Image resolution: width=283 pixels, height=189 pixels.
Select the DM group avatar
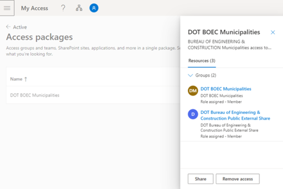pyautogui.click(x=193, y=91)
